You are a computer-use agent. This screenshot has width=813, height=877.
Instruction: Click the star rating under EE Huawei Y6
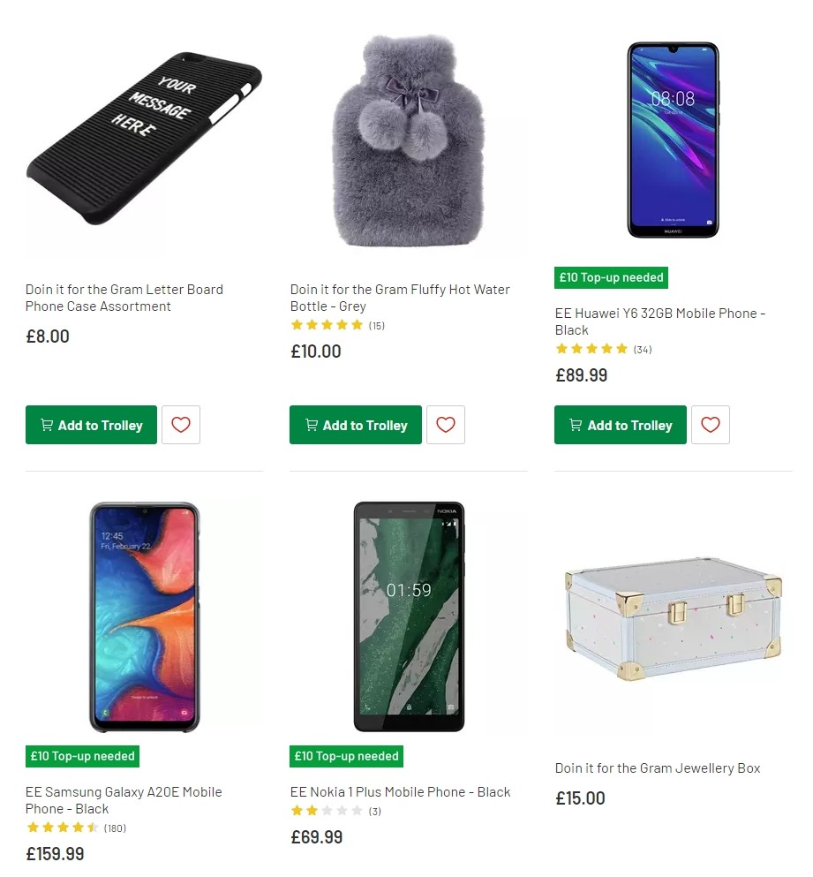pyautogui.click(x=591, y=349)
